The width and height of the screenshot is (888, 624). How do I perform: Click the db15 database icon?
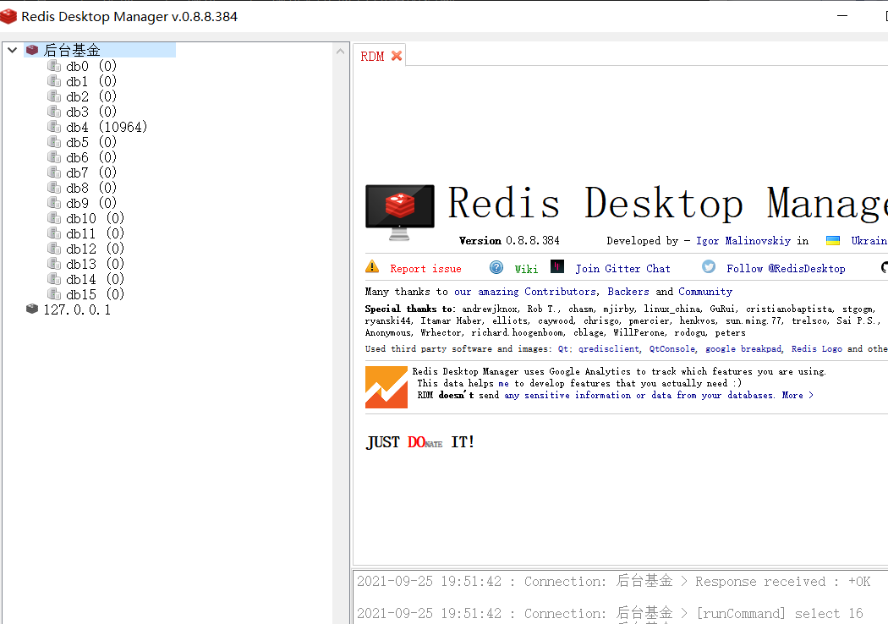(54, 294)
